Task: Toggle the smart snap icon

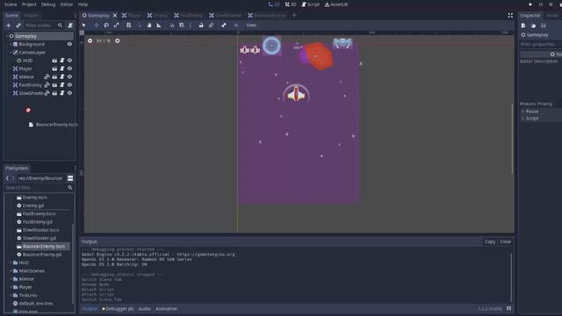Action: point(172,25)
